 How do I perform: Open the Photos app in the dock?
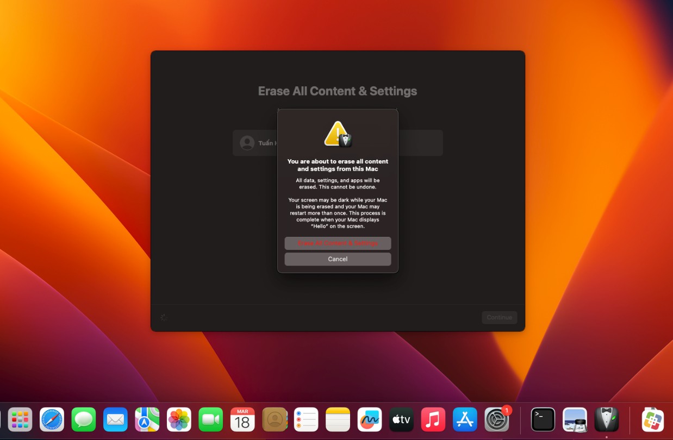click(179, 419)
